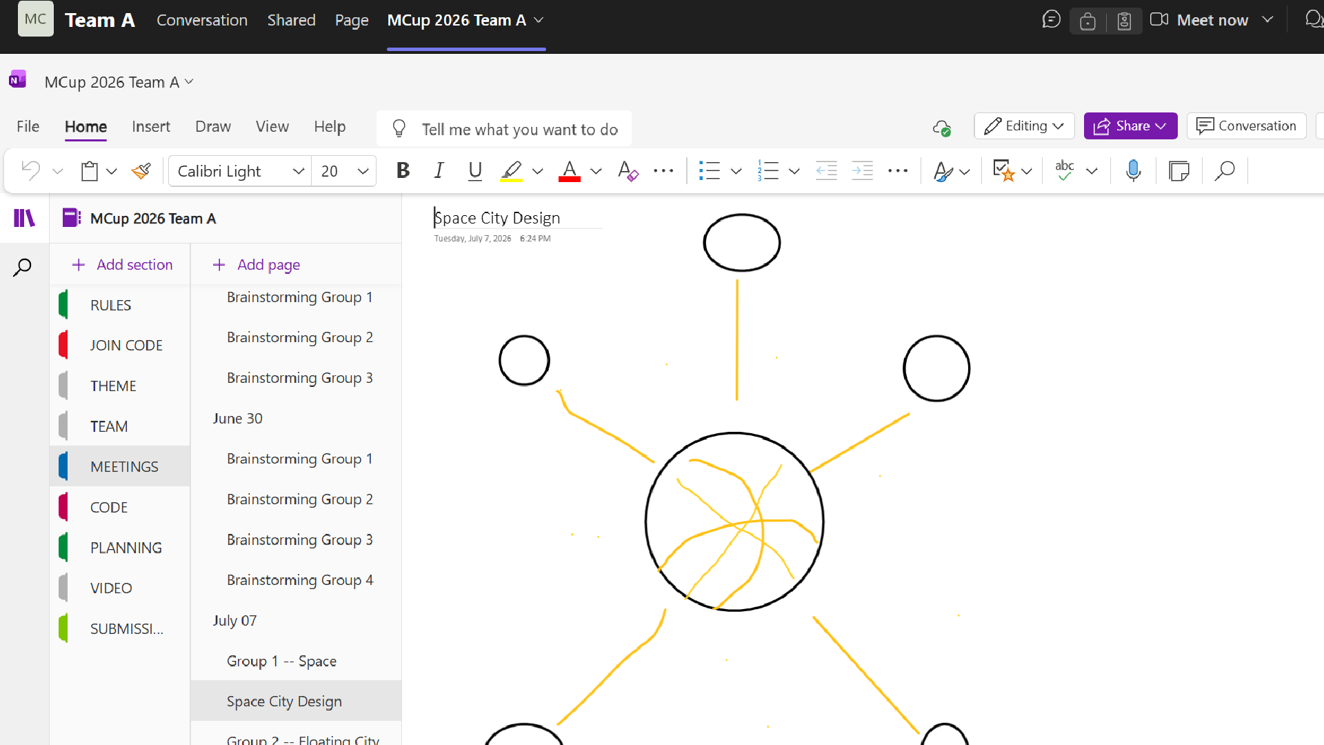Switch to the Draw ribbon tab
This screenshot has height=745, width=1324.
tap(213, 127)
